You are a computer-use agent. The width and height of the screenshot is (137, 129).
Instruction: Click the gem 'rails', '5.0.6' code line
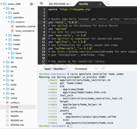(63, 22)
